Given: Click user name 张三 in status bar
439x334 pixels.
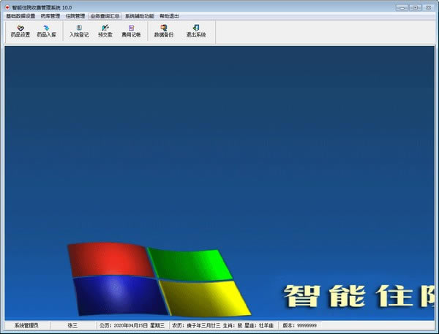Looking at the screenshot, I should 72,326.
